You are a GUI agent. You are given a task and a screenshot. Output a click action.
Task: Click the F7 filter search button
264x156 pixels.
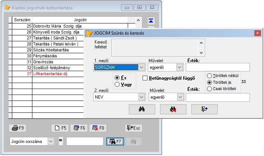(x=115, y=141)
